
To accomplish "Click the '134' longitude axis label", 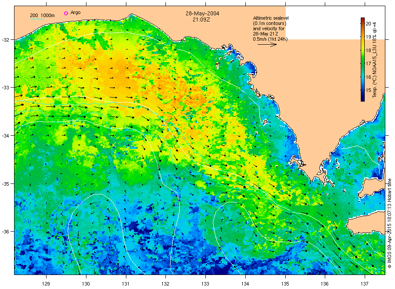I will coord(245,284).
